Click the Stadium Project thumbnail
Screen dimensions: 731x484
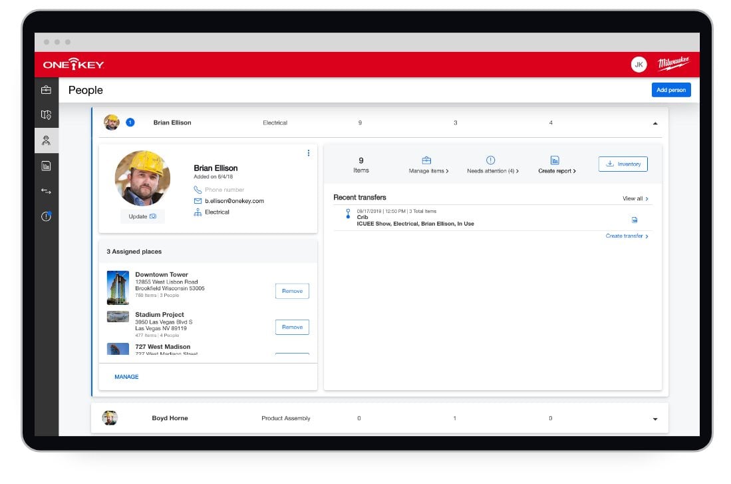click(x=118, y=317)
